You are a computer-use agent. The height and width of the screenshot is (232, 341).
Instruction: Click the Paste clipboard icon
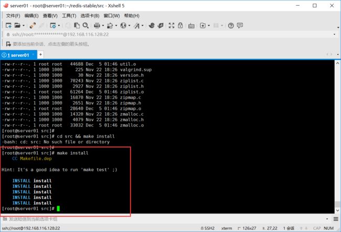click(x=77, y=26)
